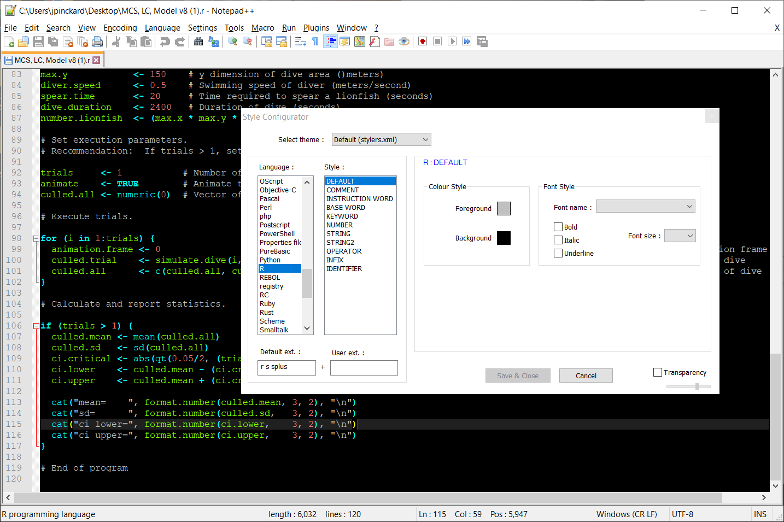The height and width of the screenshot is (522, 784).
Task: Open the Settings menu
Action: [202, 28]
